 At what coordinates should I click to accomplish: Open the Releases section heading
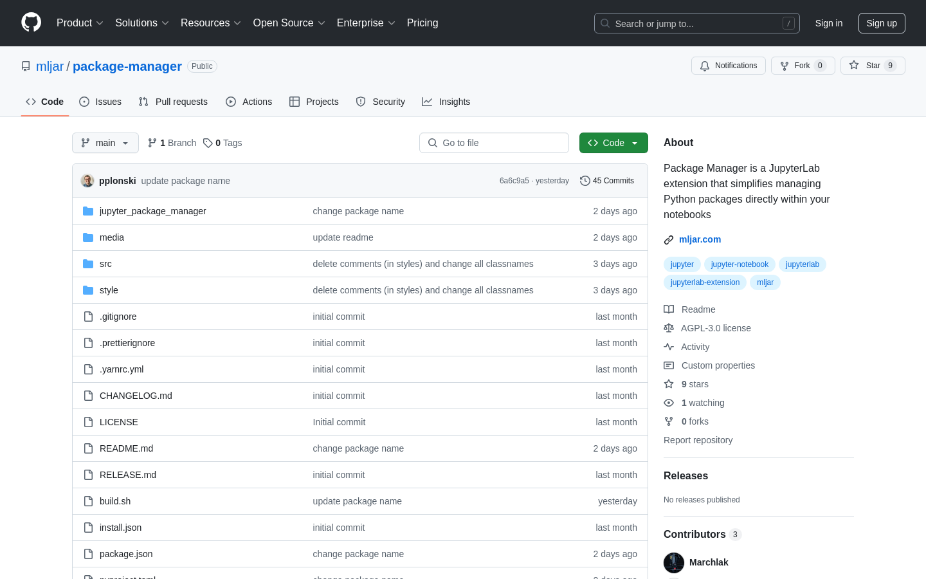685,476
